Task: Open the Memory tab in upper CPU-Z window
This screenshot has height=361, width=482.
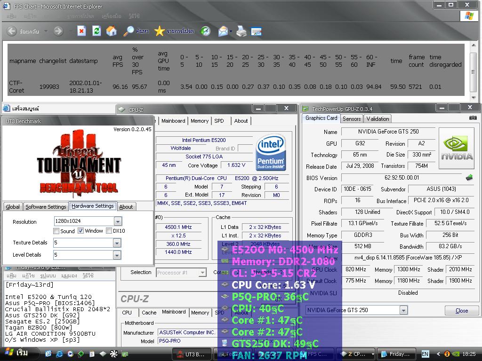Action: click(x=200, y=121)
